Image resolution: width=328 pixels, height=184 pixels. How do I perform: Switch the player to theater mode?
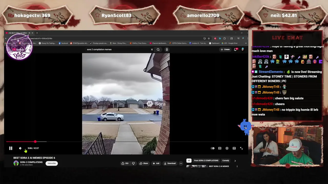pyautogui.click(x=234, y=148)
